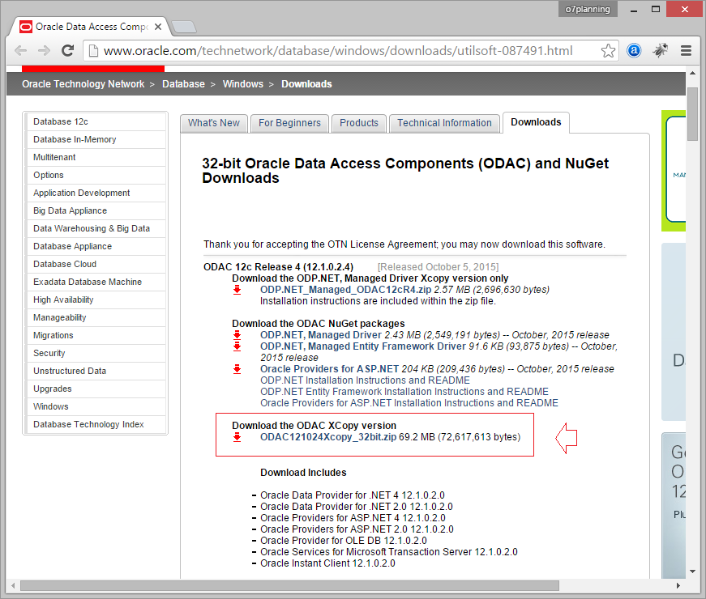
Task: Open Data Warehousing & Big Data item
Action: (96, 229)
